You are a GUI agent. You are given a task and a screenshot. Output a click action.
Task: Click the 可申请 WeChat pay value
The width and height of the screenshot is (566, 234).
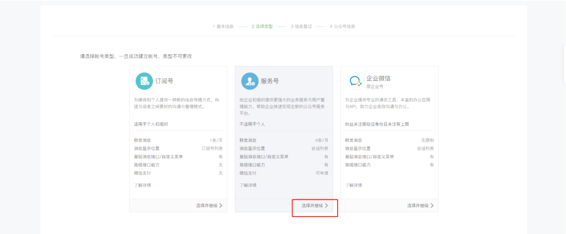point(322,173)
